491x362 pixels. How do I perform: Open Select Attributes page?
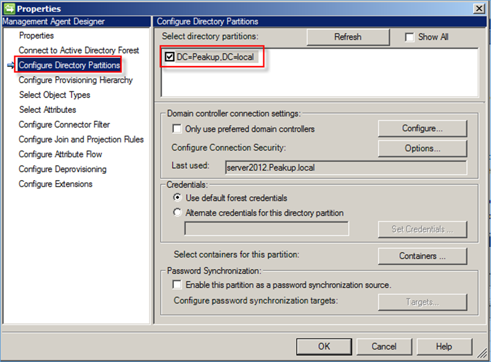pyautogui.click(x=47, y=110)
